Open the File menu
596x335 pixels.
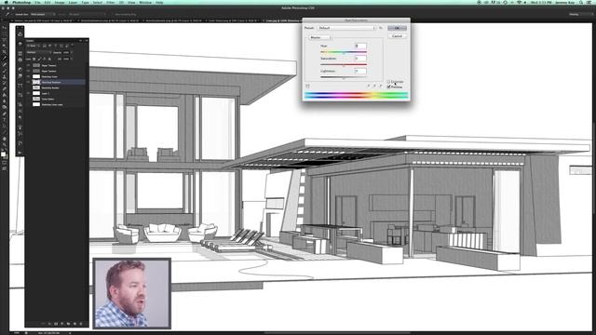(x=37, y=2)
